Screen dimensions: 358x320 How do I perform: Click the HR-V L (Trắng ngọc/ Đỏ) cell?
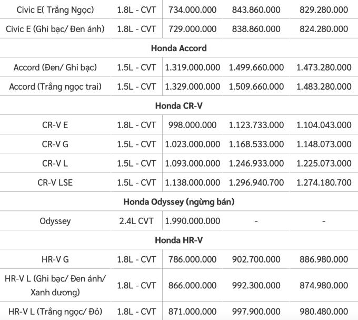55,311
